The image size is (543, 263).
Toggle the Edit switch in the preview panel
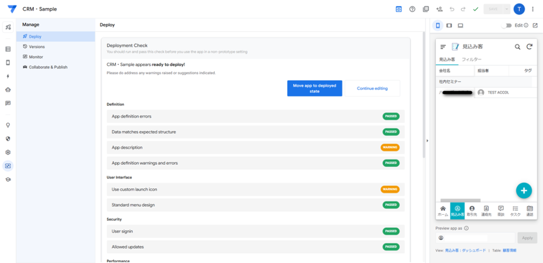pyautogui.click(x=507, y=25)
